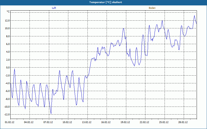Click the 2,0 y-axis value
Viewport: 207px width, 129px height.
click(8, 60)
